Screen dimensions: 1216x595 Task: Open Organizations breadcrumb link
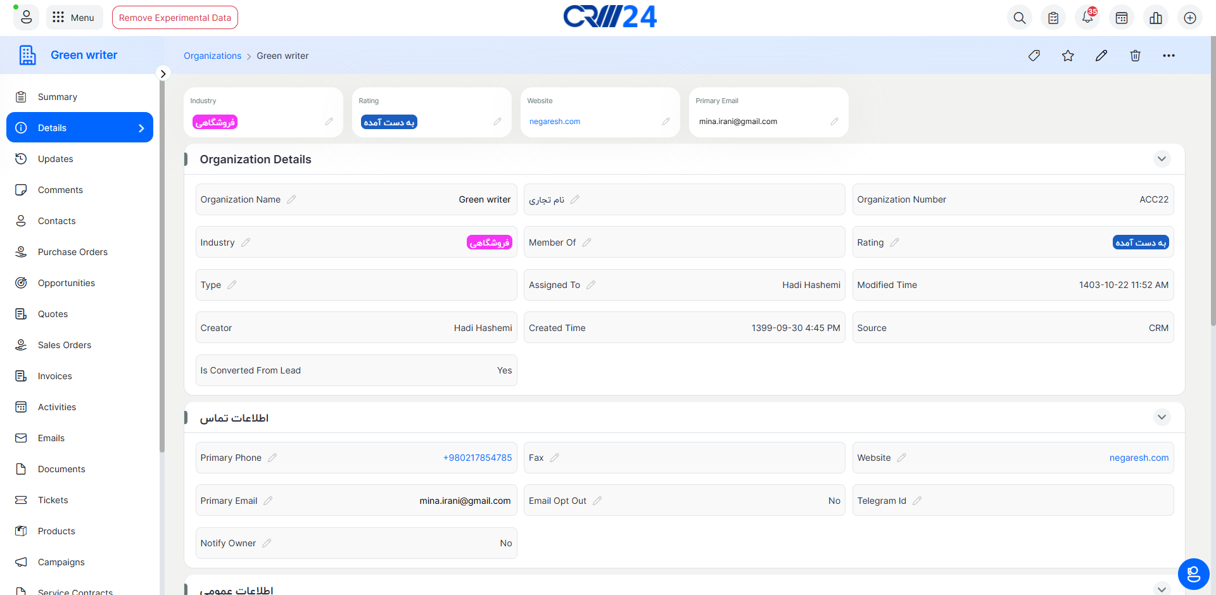pyautogui.click(x=212, y=56)
